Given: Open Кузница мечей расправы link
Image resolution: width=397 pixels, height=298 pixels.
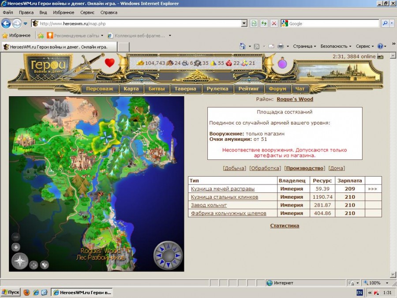Looking at the screenshot, I should coord(223,189).
